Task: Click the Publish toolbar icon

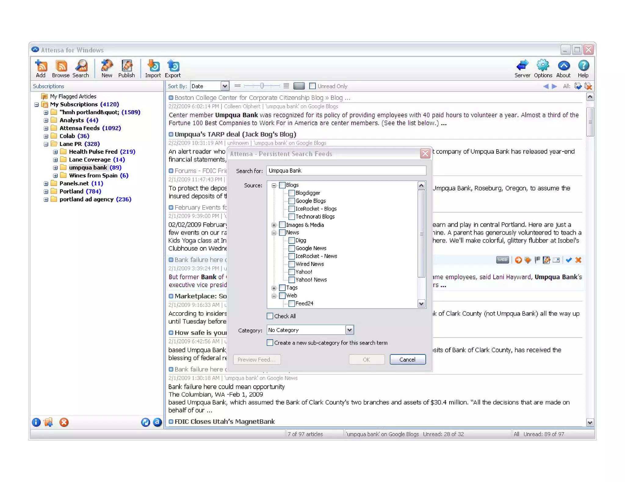Action: coord(126,69)
